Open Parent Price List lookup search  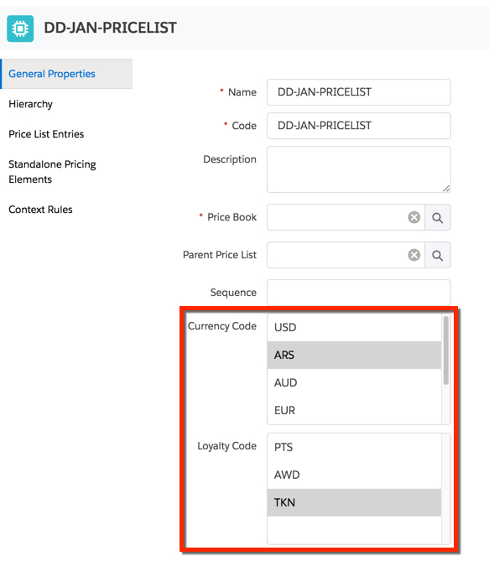pos(438,255)
